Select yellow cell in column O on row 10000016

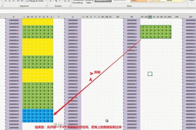(37, 47)
